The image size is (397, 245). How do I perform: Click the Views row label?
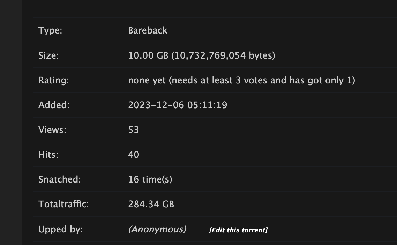(x=52, y=130)
